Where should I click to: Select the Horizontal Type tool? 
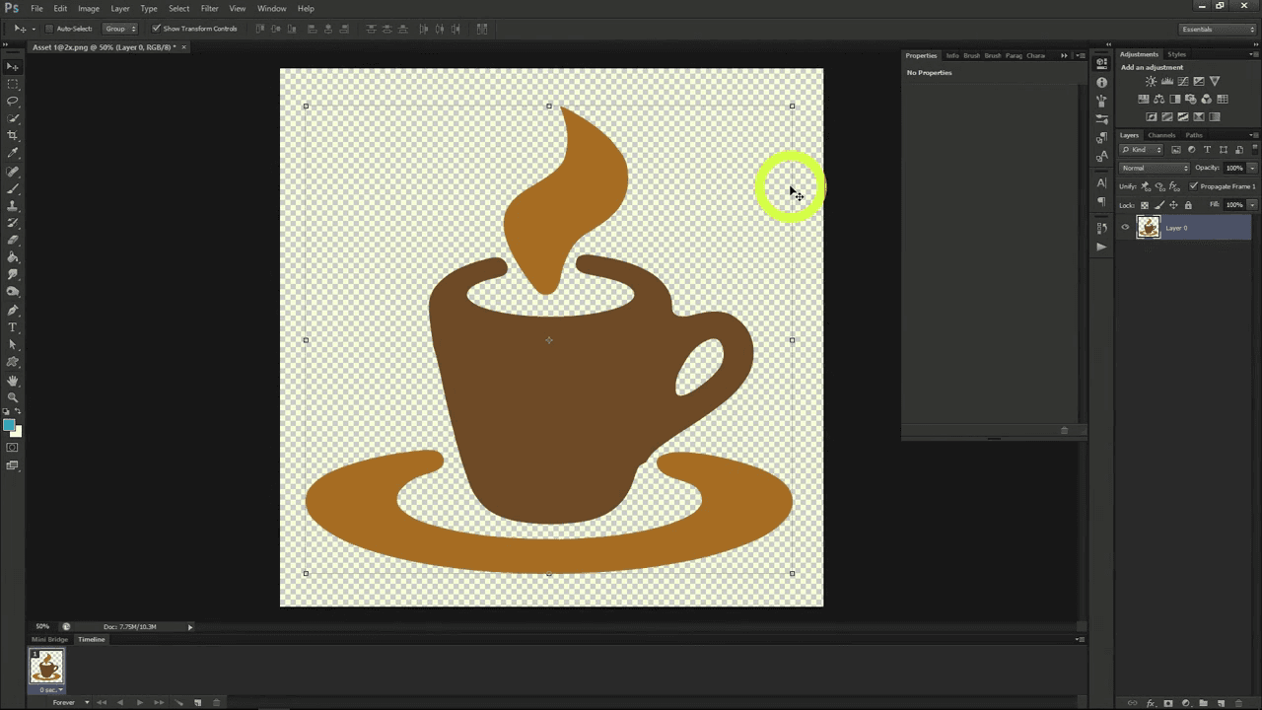tap(13, 327)
